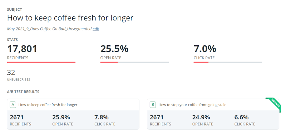
Task: Click variant B 24.9% open rate
Action: [201, 117]
